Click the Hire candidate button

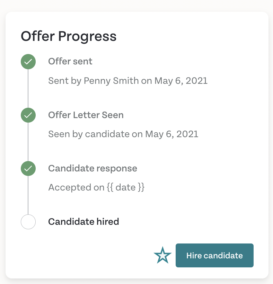coord(214,255)
